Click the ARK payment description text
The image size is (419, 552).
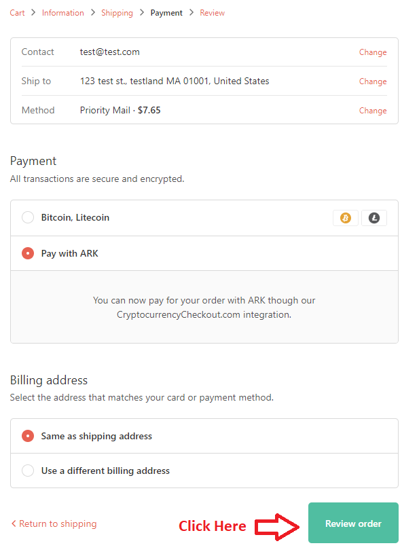pyautogui.click(x=204, y=307)
